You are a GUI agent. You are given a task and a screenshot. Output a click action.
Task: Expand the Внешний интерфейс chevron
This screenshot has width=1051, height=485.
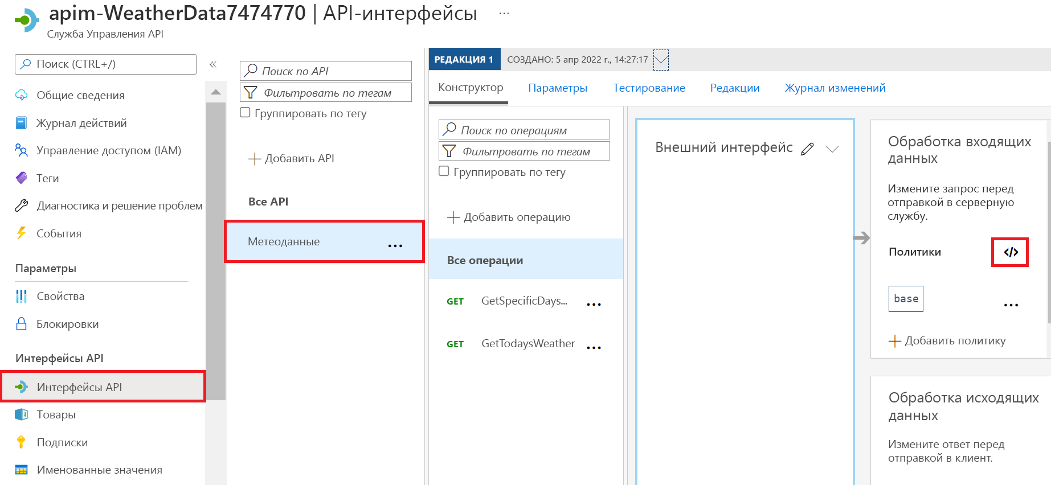[x=832, y=149]
